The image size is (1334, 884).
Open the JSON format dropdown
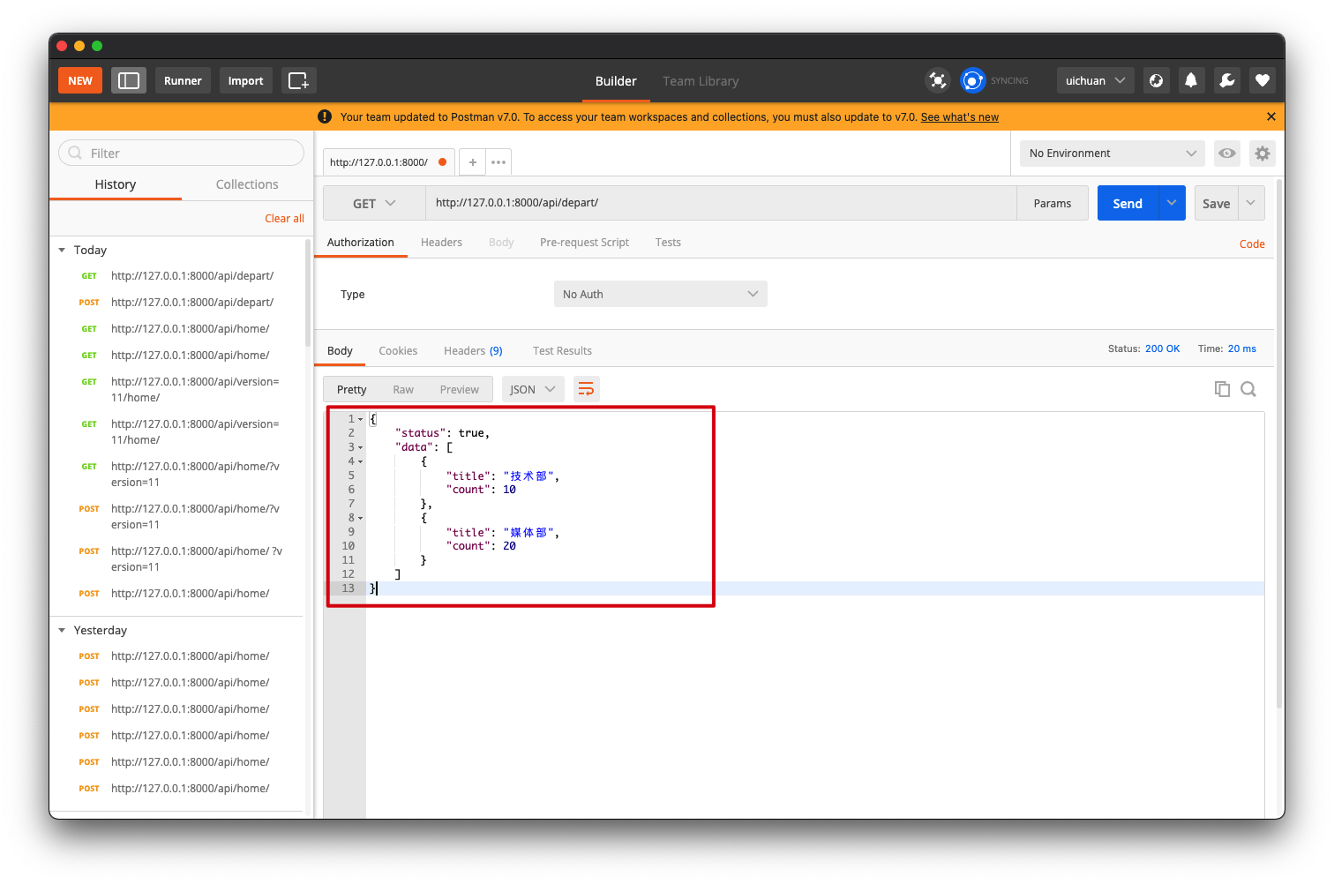(x=533, y=389)
